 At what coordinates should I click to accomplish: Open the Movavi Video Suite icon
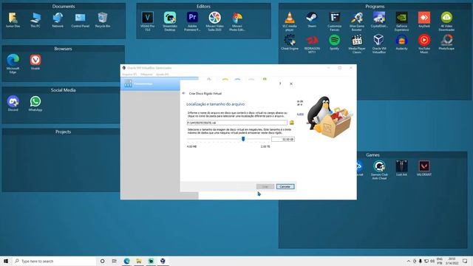214,21
